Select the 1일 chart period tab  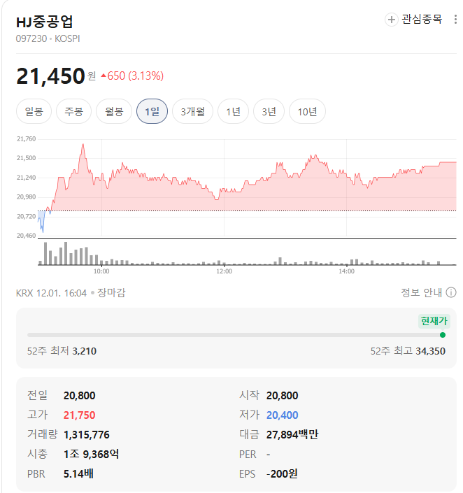click(x=152, y=111)
